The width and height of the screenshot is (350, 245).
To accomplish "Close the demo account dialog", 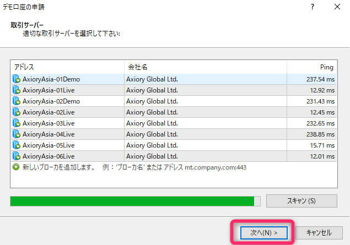I will point(337,7).
